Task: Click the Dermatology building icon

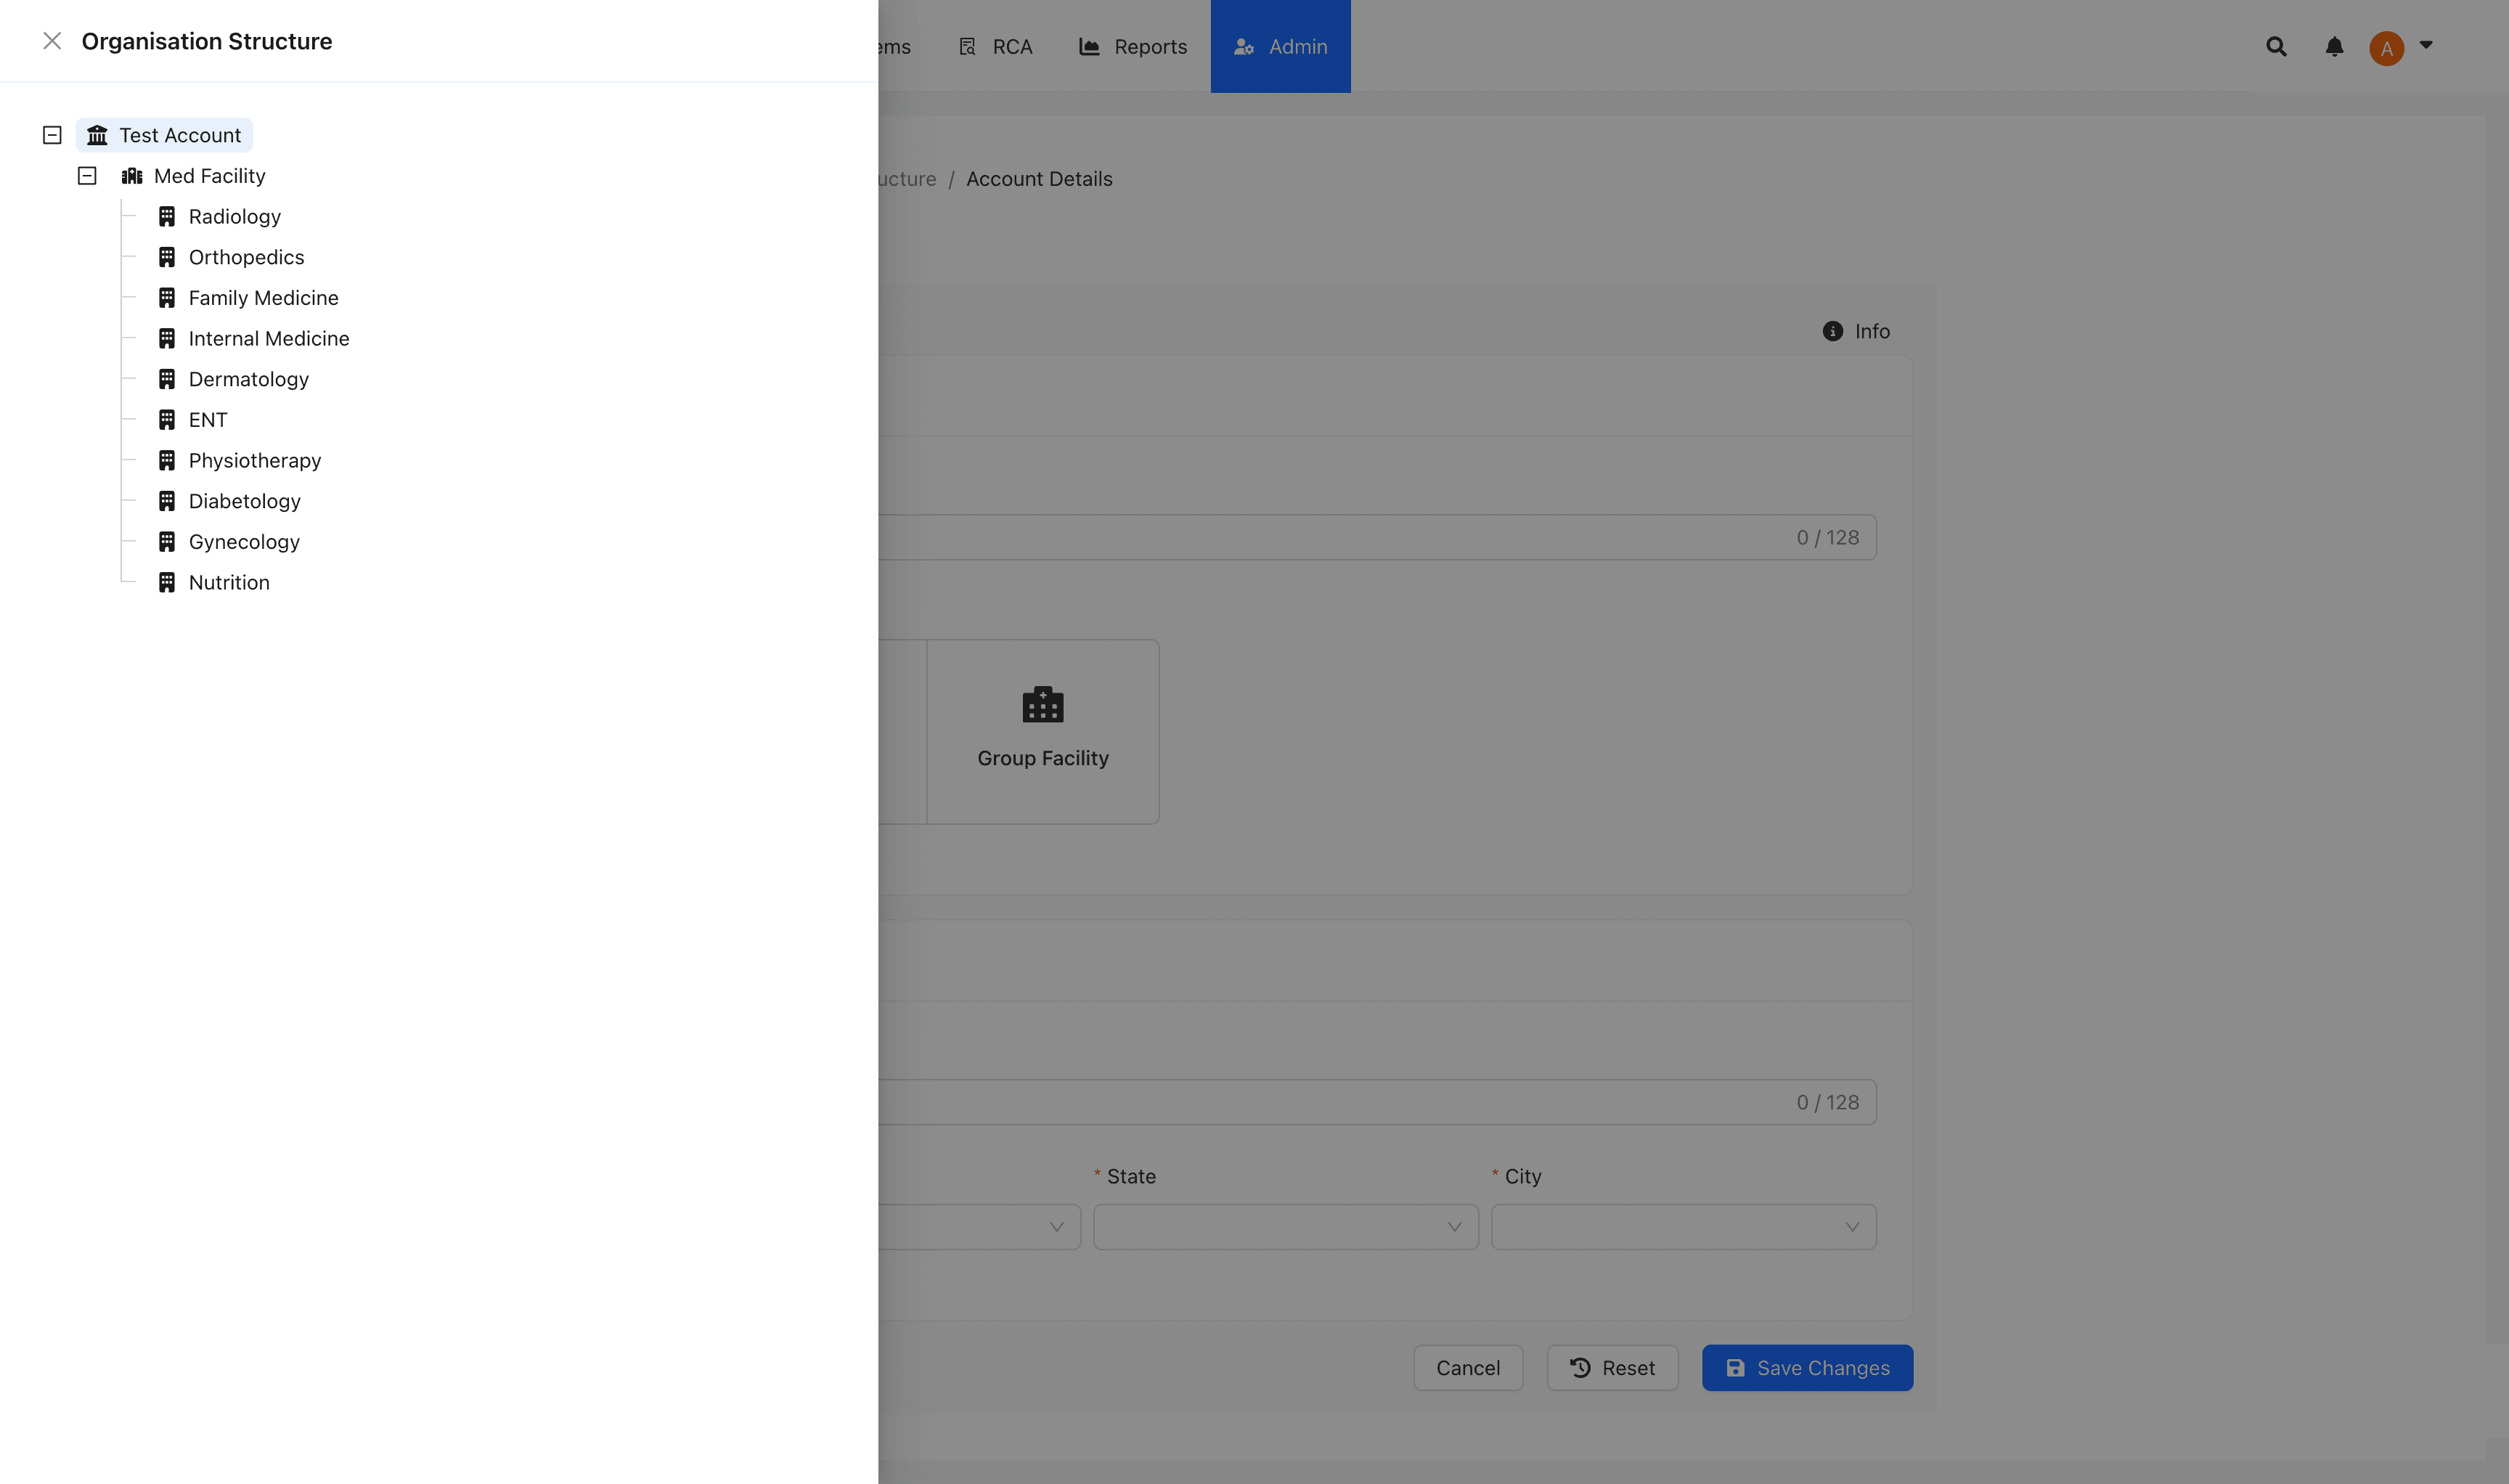Action: [x=167, y=379]
